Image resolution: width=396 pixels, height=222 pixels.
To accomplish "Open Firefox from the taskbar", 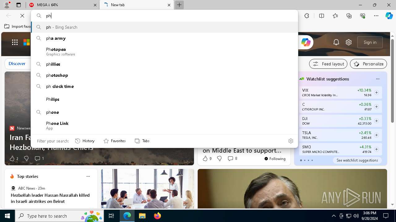I will [157, 216].
